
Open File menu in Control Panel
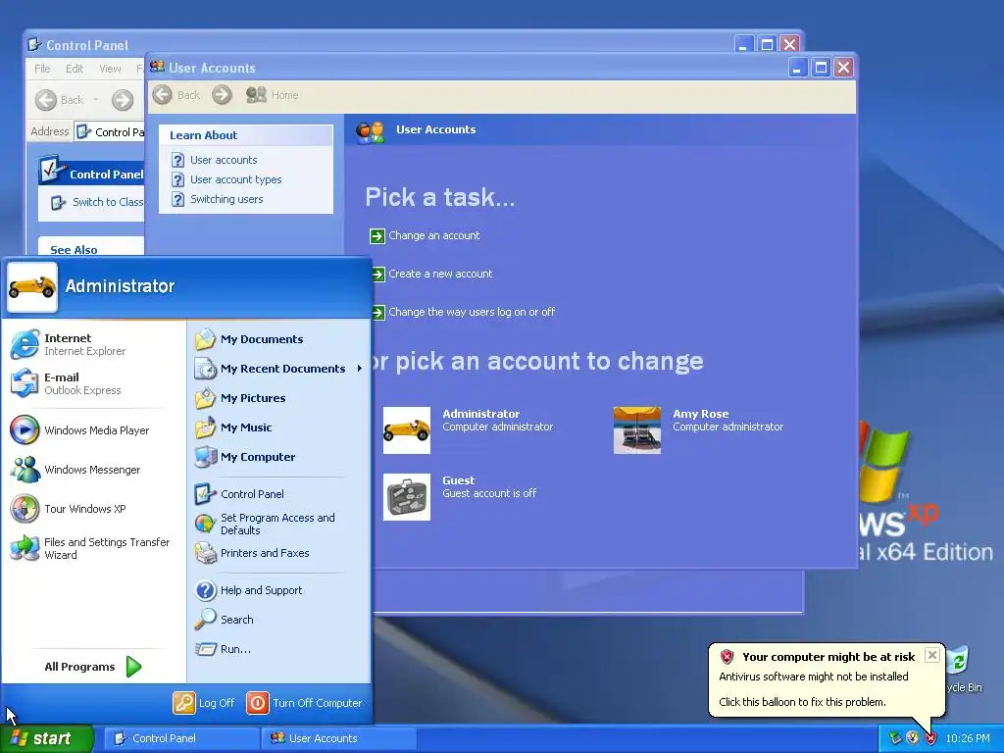42,69
